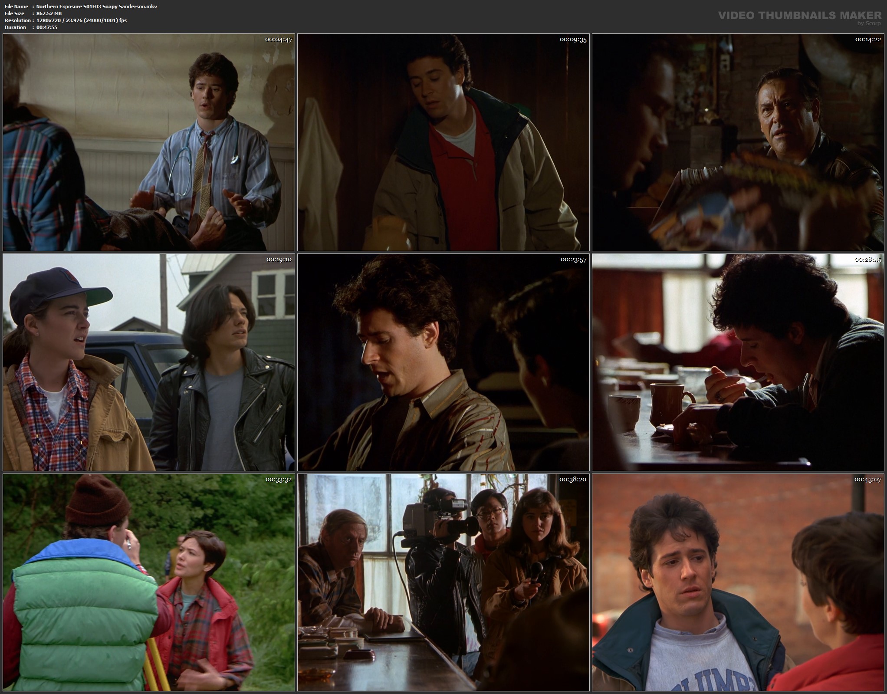Screen dimensions: 887x694
Task: Select the last thumbnail at 00:43:07
Action: (x=738, y=582)
